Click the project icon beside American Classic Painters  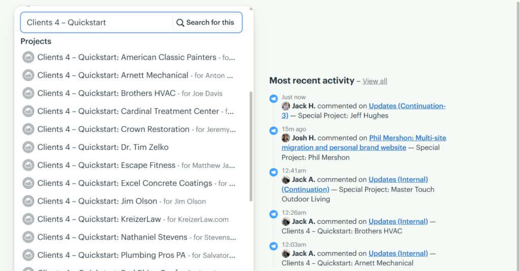click(28, 57)
